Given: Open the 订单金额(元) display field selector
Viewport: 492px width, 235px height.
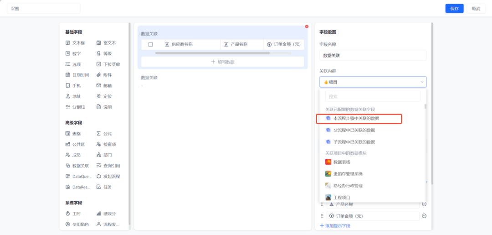Looking at the screenshot, I should (x=373, y=216).
